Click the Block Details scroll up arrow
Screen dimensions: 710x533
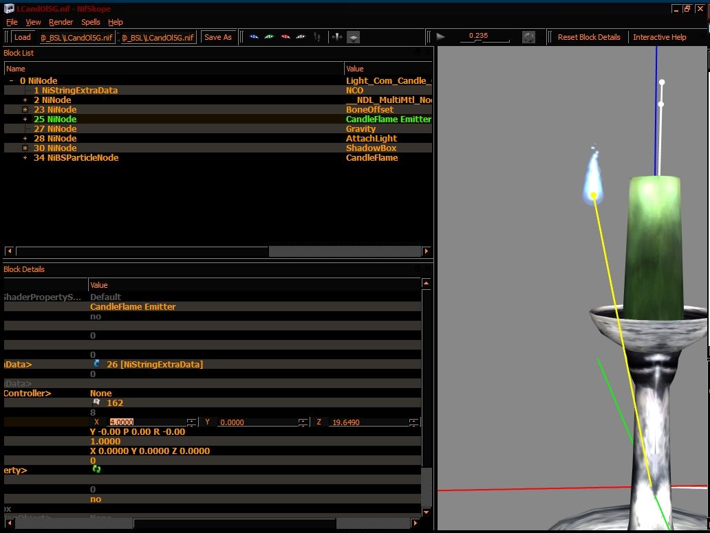point(426,284)
